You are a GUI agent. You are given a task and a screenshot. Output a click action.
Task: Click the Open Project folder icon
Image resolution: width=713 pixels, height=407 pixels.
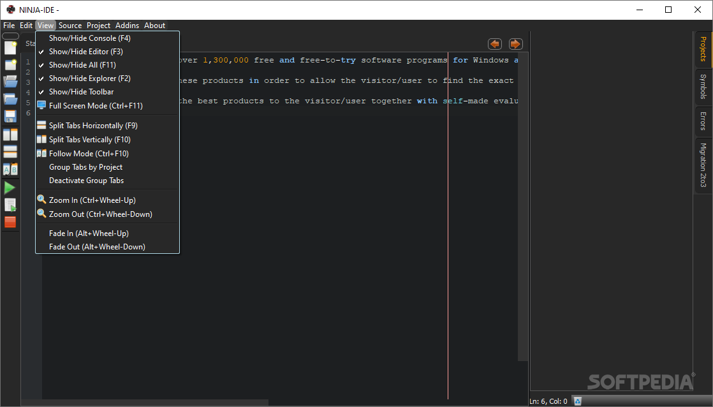[x=10, y=99]
